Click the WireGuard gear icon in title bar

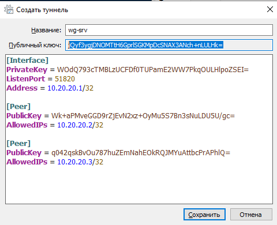click(9, 10)
